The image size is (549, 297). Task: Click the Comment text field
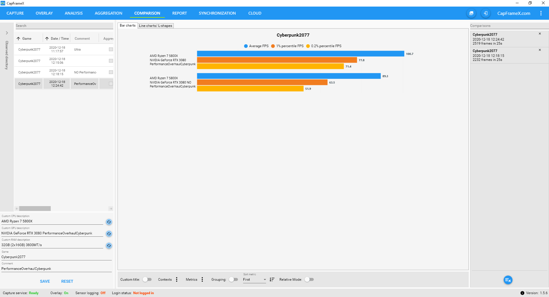56,269
